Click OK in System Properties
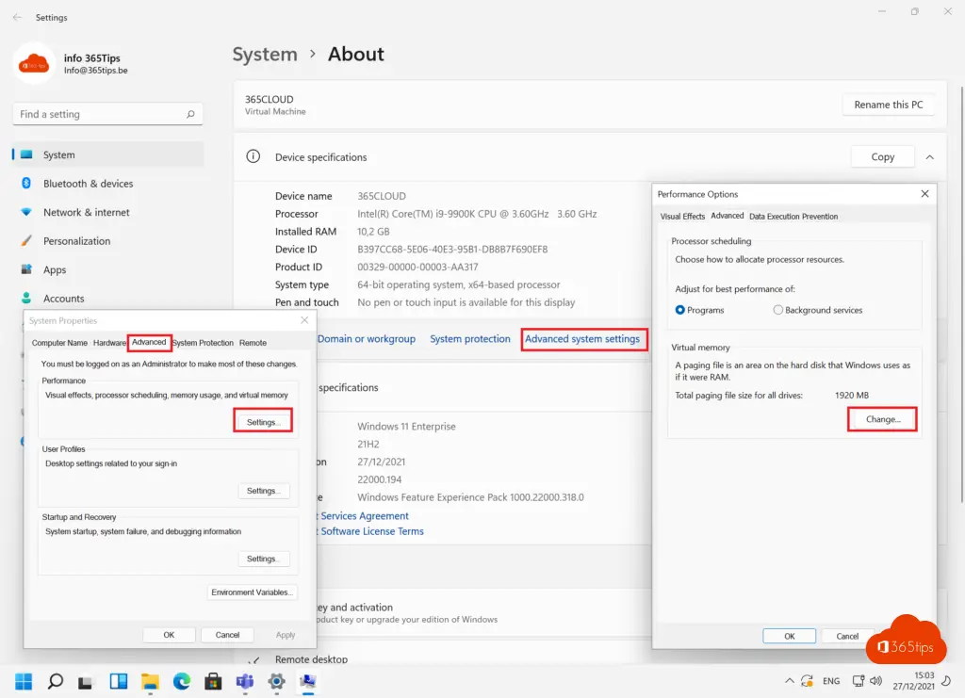 tap(169, 635)
